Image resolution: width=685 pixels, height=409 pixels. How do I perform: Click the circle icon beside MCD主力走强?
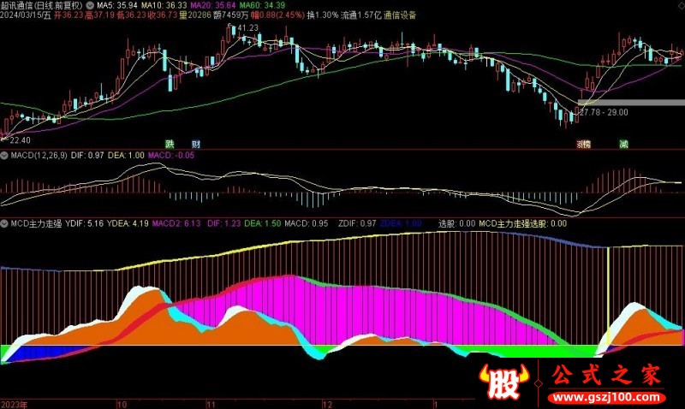click(x=4, y=223)
